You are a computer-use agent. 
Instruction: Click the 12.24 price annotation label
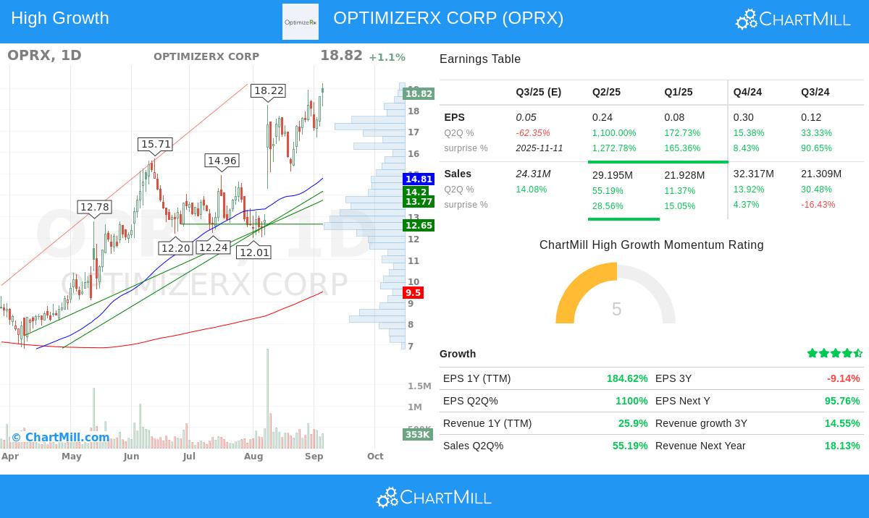(x=213, y=247)
